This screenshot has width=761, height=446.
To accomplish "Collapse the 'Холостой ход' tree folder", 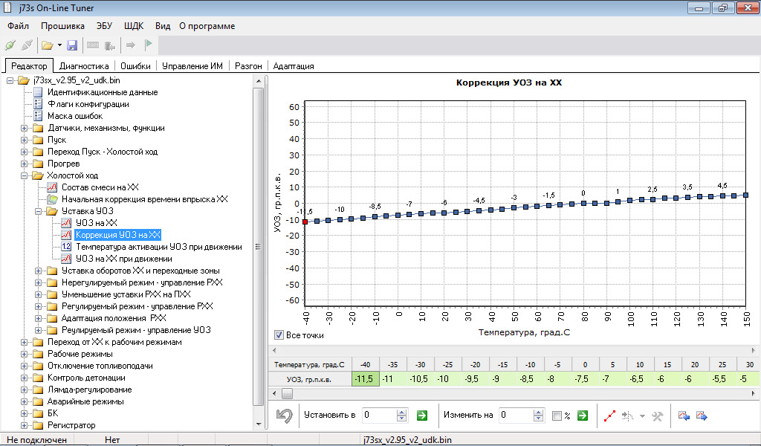I will (25, 175).
